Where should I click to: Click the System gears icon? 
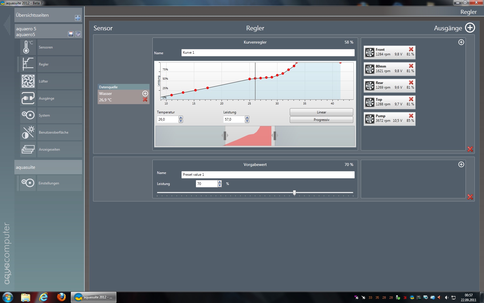[28, 115]
